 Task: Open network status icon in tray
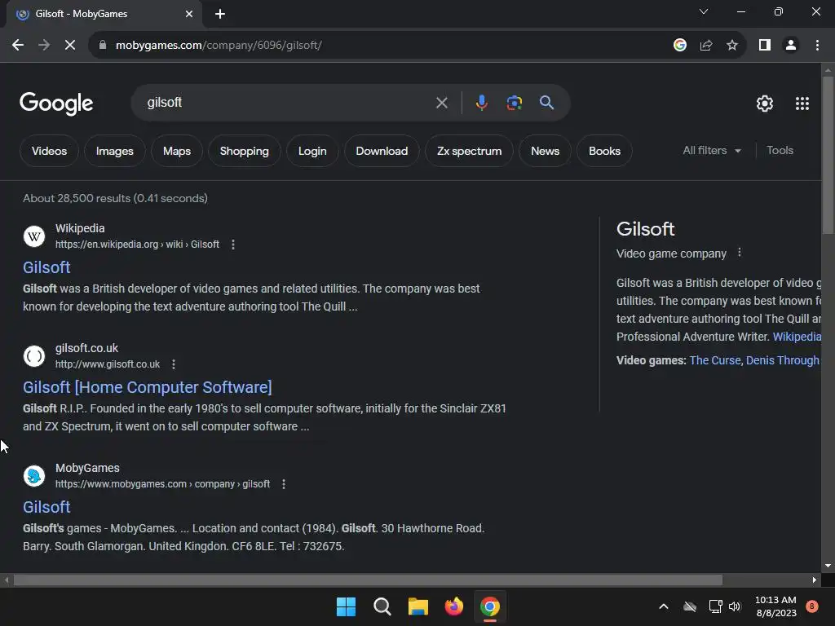(x=715, y=606)
